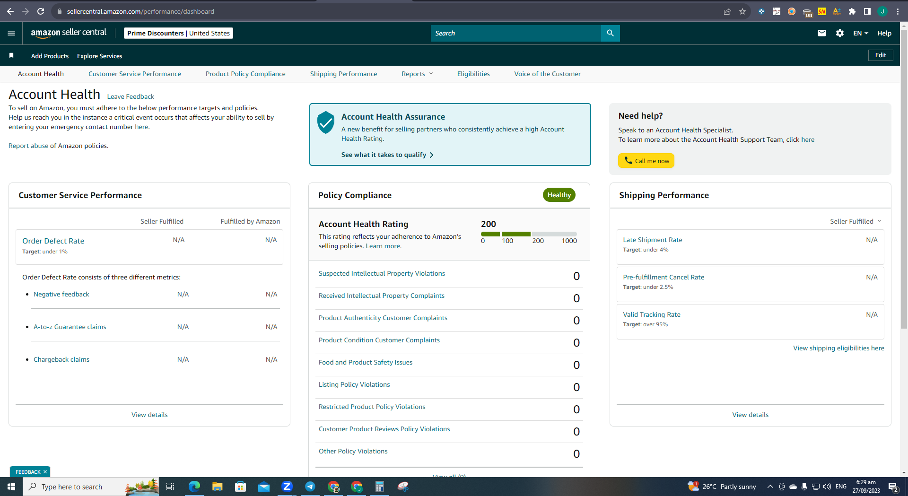Open the notification center icon

pyautogui.click(x=893, y=487)
